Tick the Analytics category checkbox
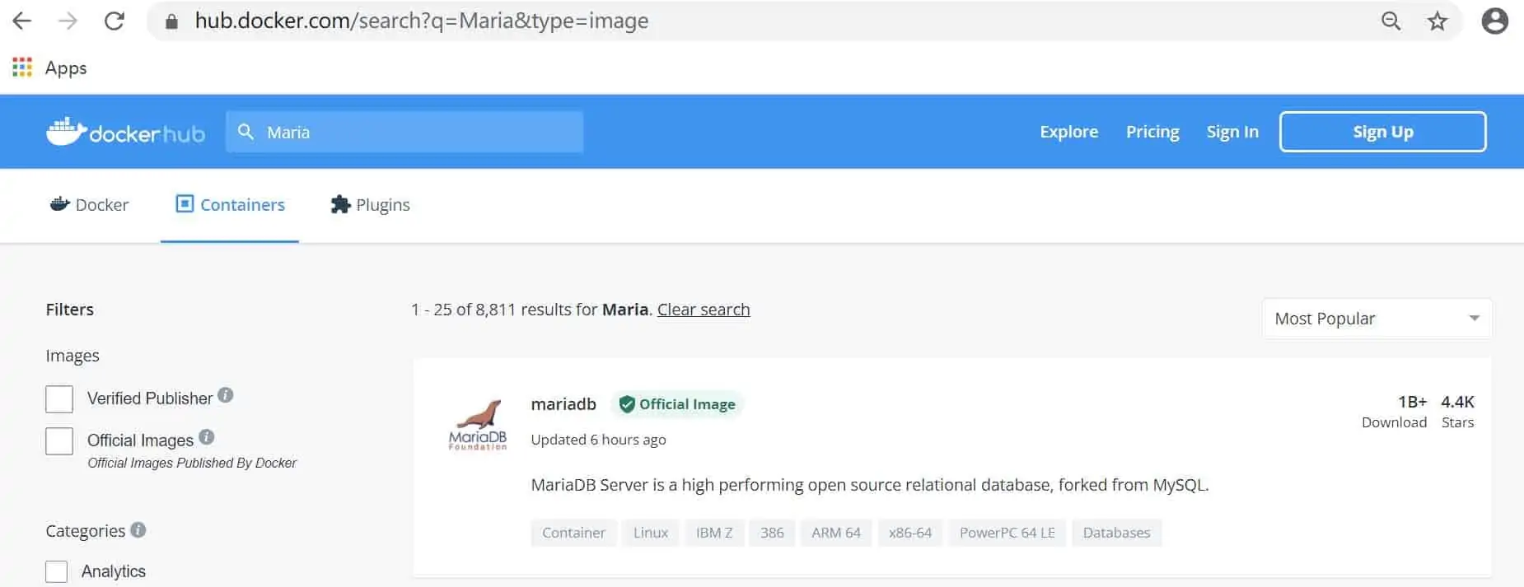Viewport: 1524px width, 587px height. pos(57,571)
